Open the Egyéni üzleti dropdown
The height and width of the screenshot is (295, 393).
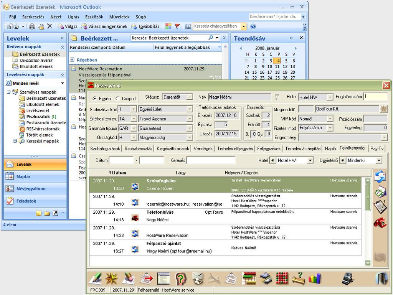(190, 109)
